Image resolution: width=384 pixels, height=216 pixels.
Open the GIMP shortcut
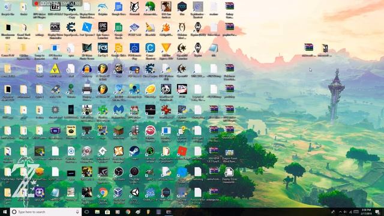(150, 172)
